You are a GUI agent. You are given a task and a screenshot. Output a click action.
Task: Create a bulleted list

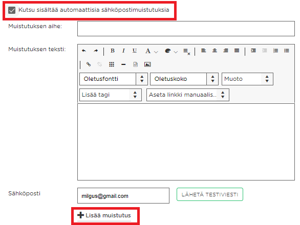coord(287,51)
